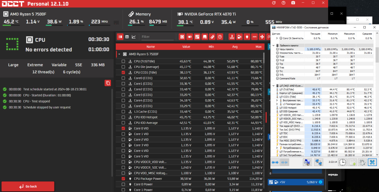Click the Filter text field
The height and width of the screenshot is (192, 379).
[x=157, y=37]
